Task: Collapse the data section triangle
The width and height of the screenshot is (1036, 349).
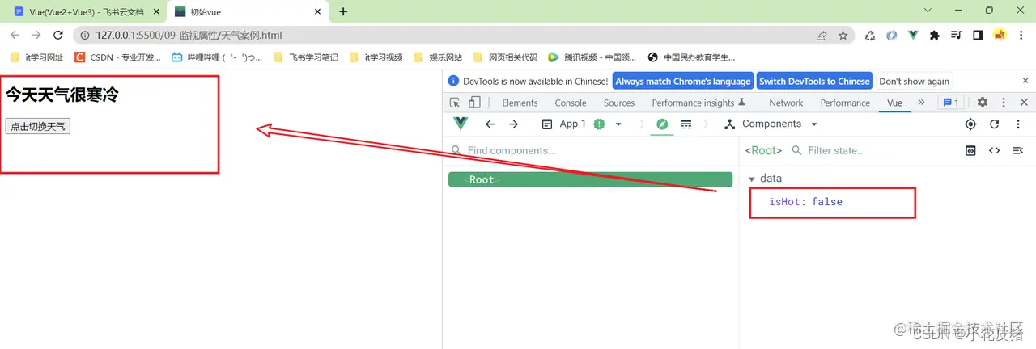Action: 752,179
